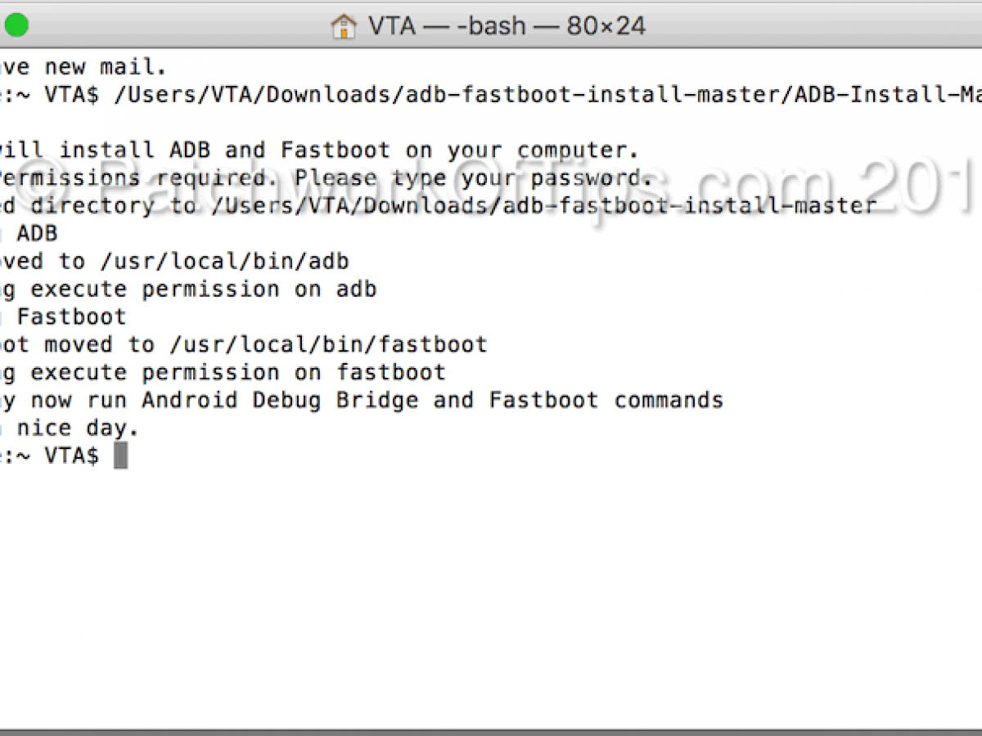Click the 'execute permission on fastboot' line
This screenshot has height=736, width=982.
[x=238, y=372]
